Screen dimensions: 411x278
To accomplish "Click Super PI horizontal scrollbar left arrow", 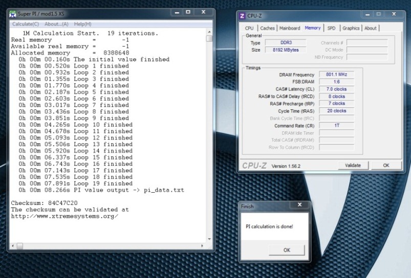I will 13,246.
